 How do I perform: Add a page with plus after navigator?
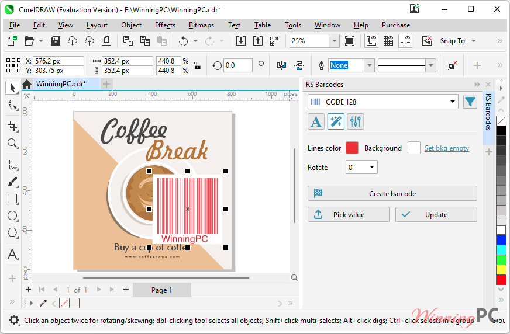(x=126, y=290)
